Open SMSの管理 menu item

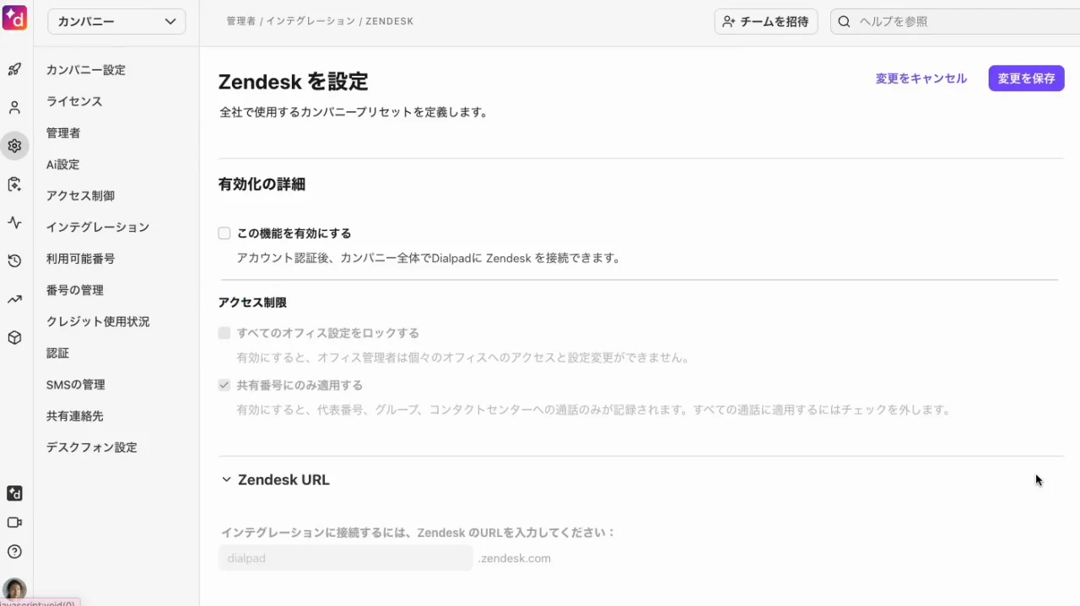[x=76, y=385]
